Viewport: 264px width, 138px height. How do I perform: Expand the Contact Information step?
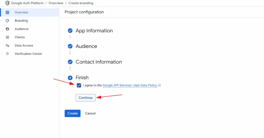coord(98,62)
